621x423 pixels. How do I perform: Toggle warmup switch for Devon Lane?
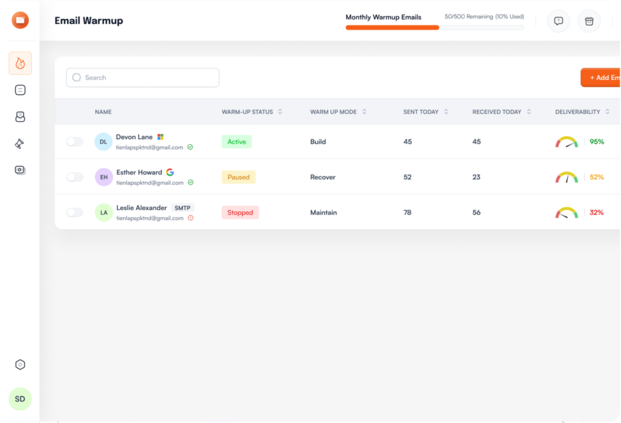point(75,142)
